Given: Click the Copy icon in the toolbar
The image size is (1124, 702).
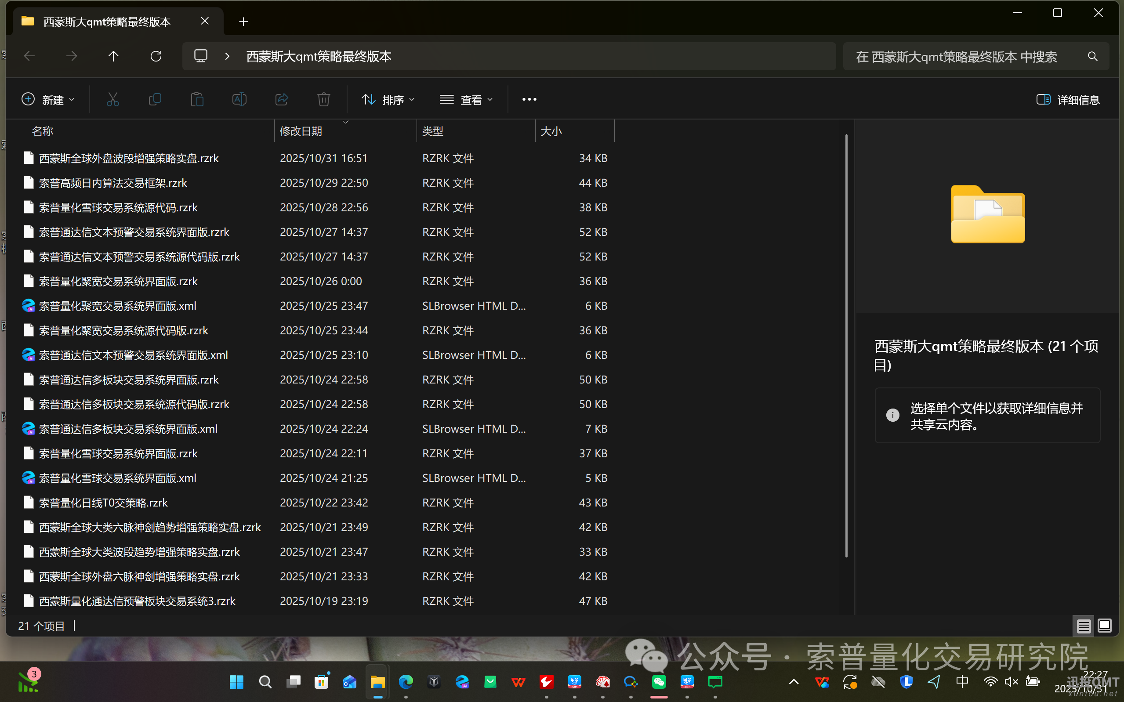Looking at the screenshot, I should (x=155, y=99).
